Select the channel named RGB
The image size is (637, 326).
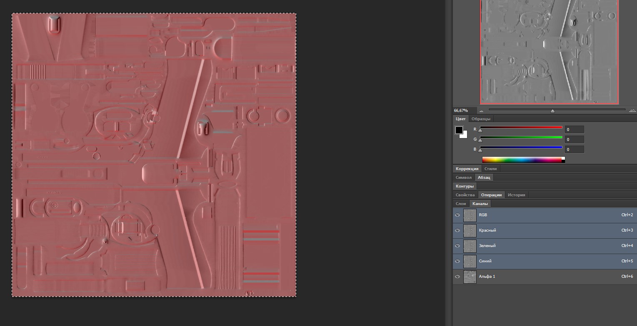coord(545,215)
